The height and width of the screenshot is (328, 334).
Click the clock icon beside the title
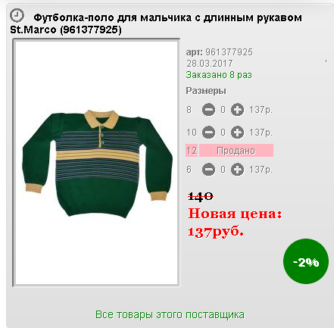click(17, 15)
